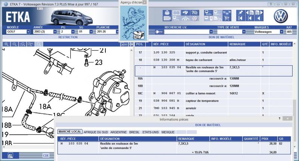Click the zoom-to-area magnifier icon
The image size is (299, 161).
pyautogui.click(x=22, y=44)
